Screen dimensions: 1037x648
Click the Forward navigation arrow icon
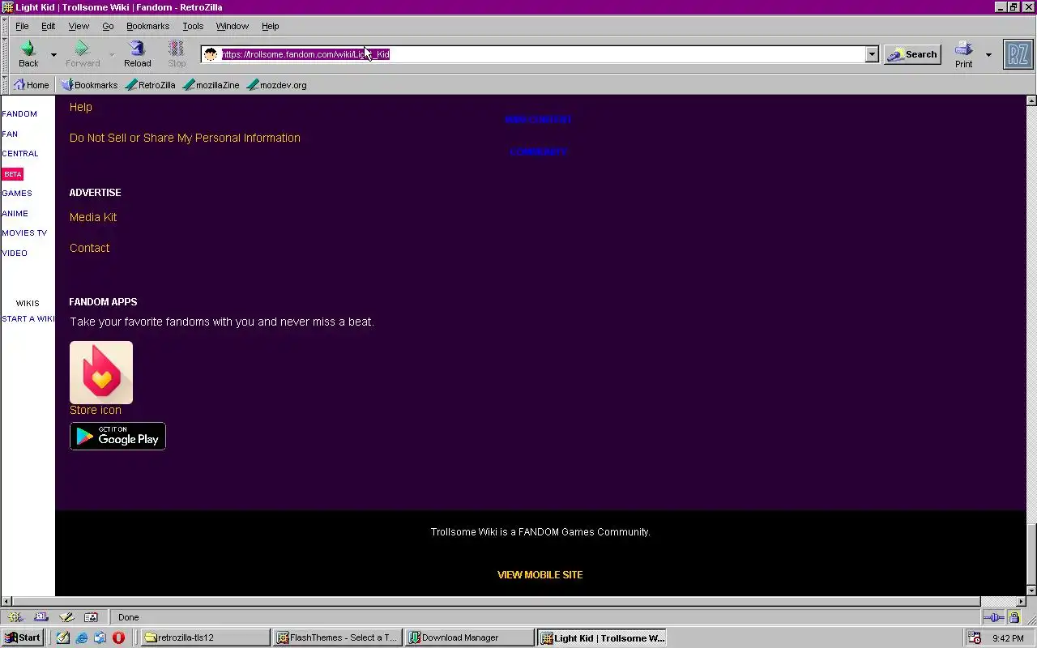tap(81, 49)
